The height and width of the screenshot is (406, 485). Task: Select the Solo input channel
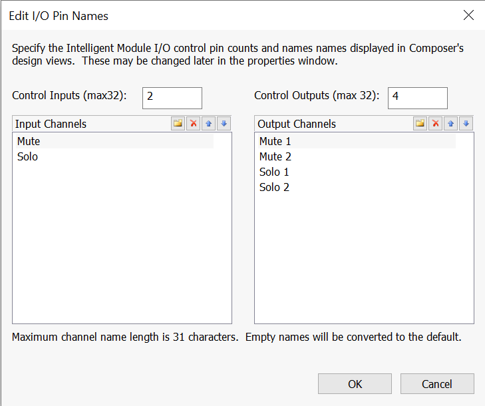[x=114, y=156]
